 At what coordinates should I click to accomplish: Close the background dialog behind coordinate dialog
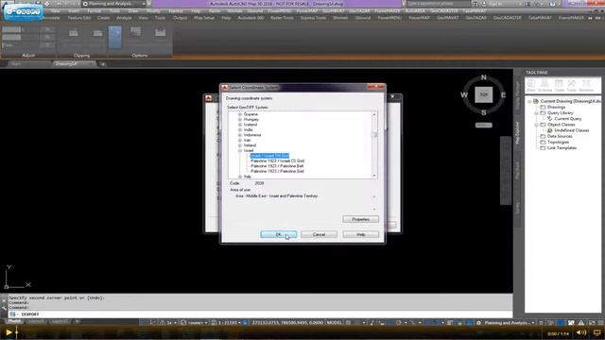coord(393,96)
